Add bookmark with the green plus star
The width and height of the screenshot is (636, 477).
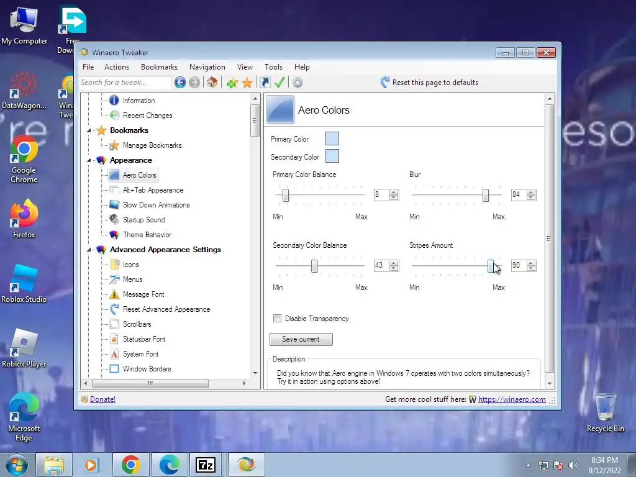(x=232, y=83)
